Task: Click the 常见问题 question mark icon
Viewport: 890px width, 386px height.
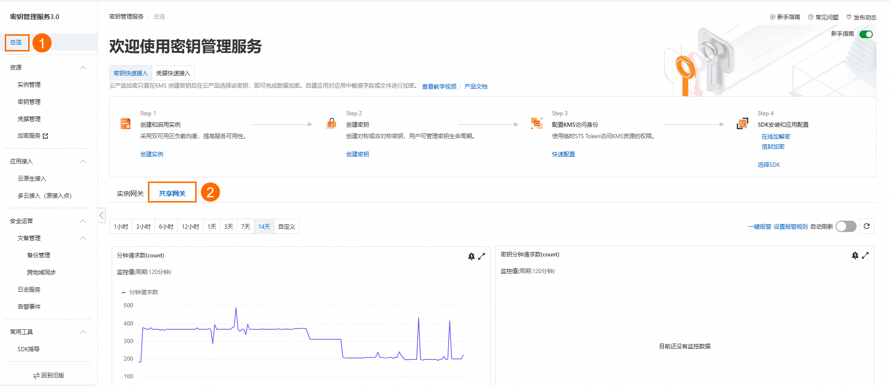Action: 811,17
